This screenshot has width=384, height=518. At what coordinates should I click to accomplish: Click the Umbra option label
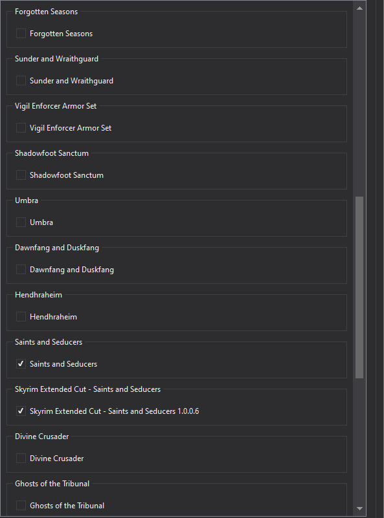coord(41,222)
